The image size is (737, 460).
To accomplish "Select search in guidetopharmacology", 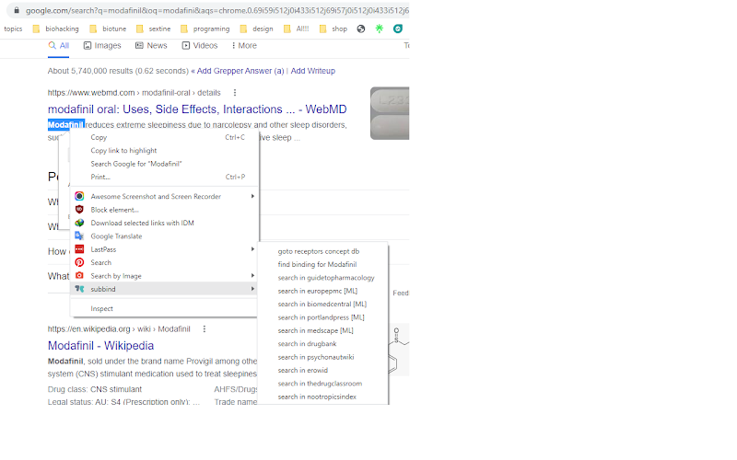I will (323, 278).
